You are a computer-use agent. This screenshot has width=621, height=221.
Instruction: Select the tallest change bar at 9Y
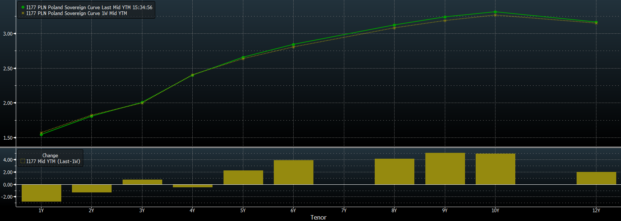(445, 169)
